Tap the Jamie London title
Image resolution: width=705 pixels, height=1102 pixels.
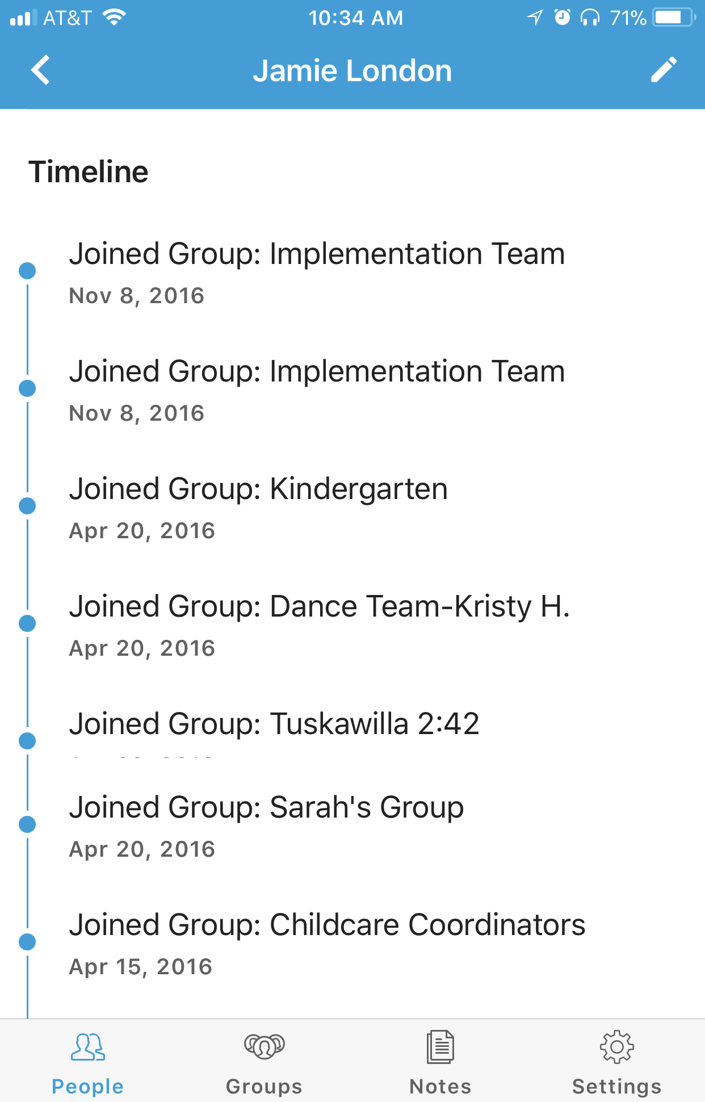[x=352, y=71]
